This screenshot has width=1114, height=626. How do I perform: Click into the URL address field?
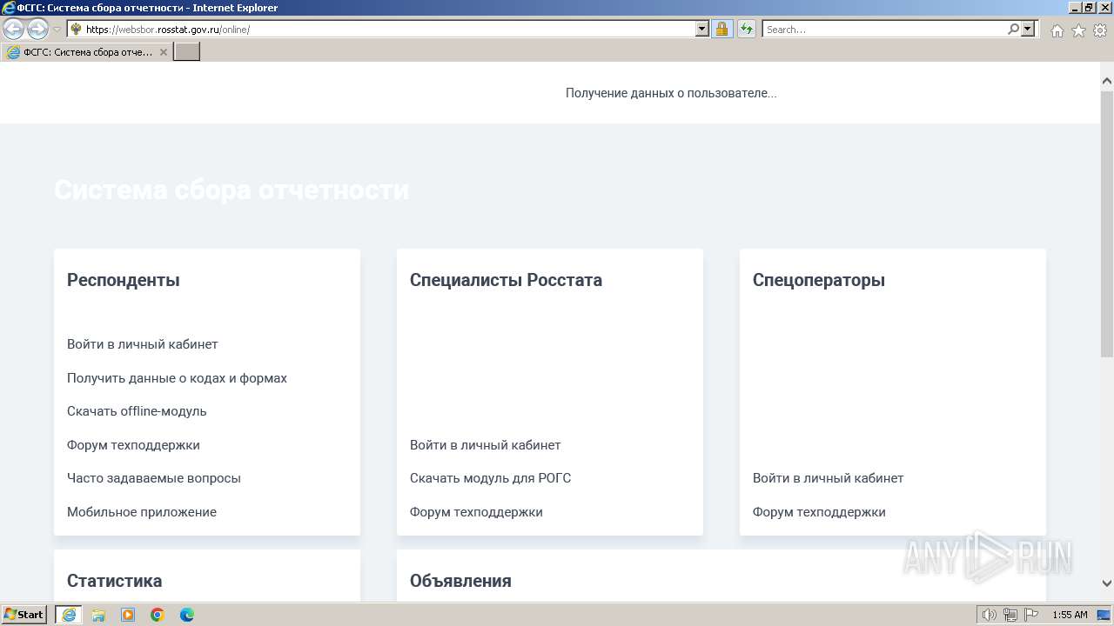(x=387, y=29)
